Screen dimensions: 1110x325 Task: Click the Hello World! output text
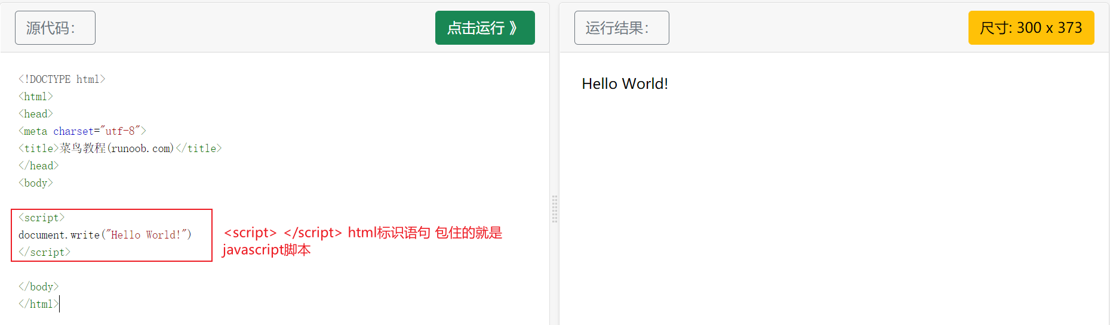(x=625, y=83)
